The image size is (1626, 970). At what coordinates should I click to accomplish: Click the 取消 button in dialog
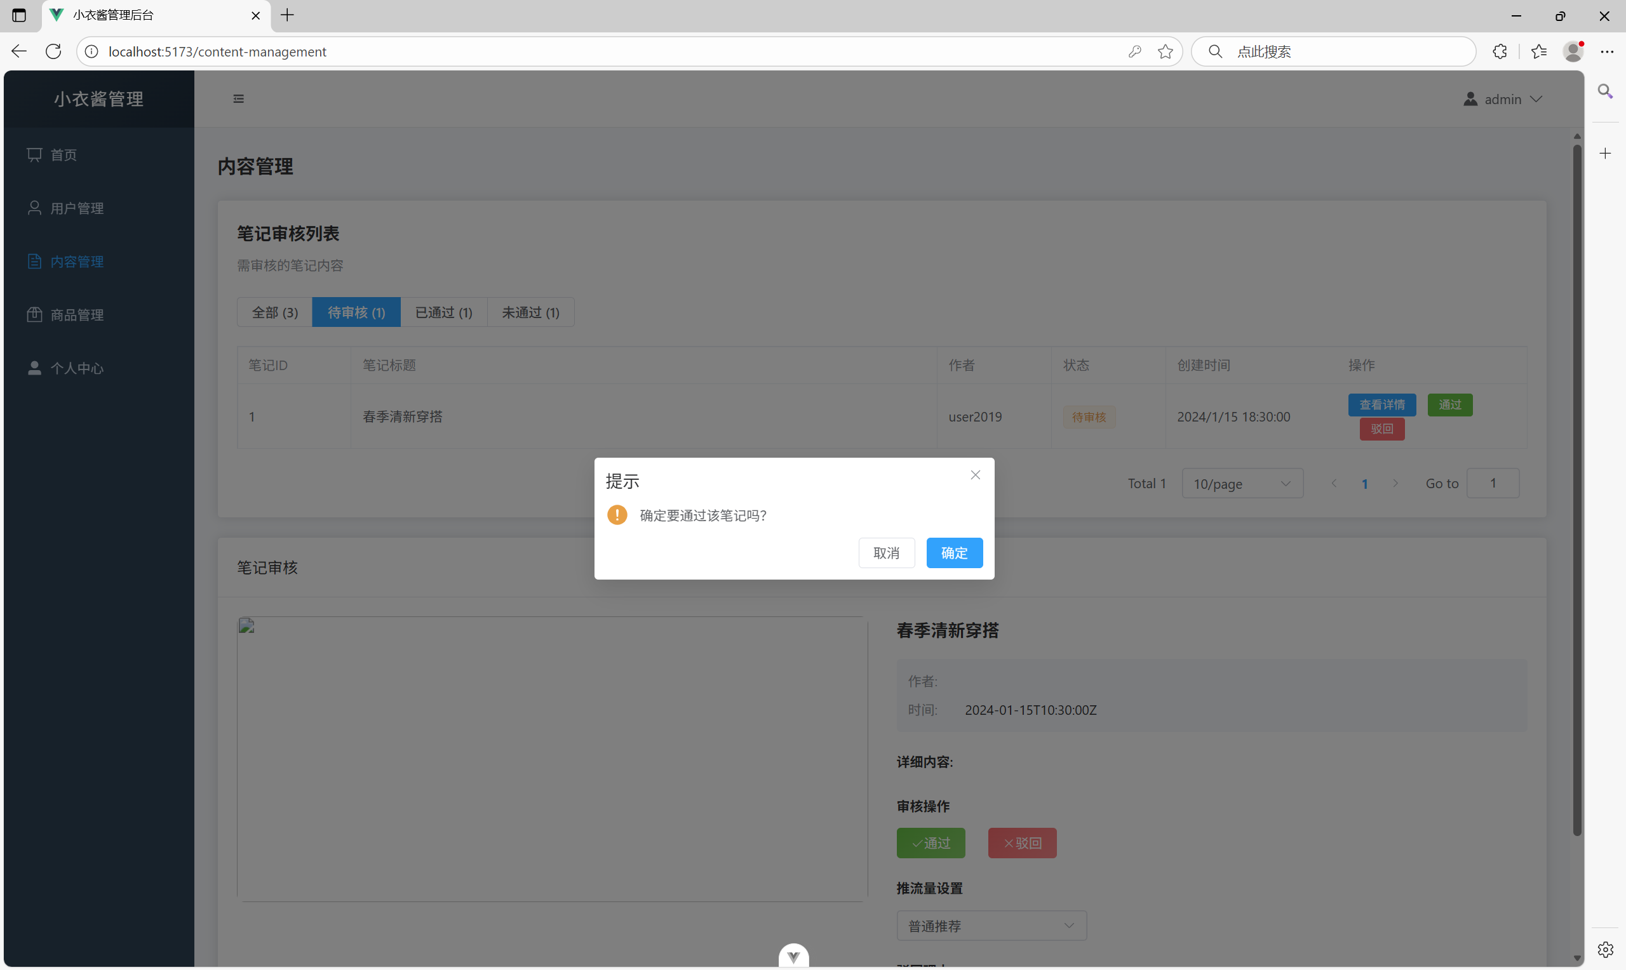click(886, 553)
